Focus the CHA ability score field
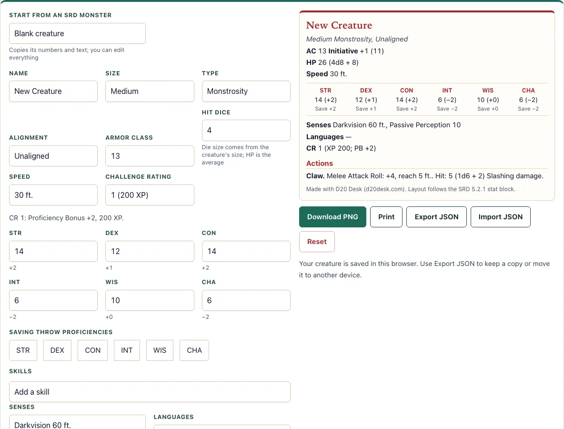The image size is (564, 429). [246, 300]
